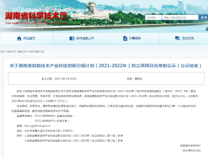Click the blue 检索 search button
208x157 pixels.
(x=203, y=17)
